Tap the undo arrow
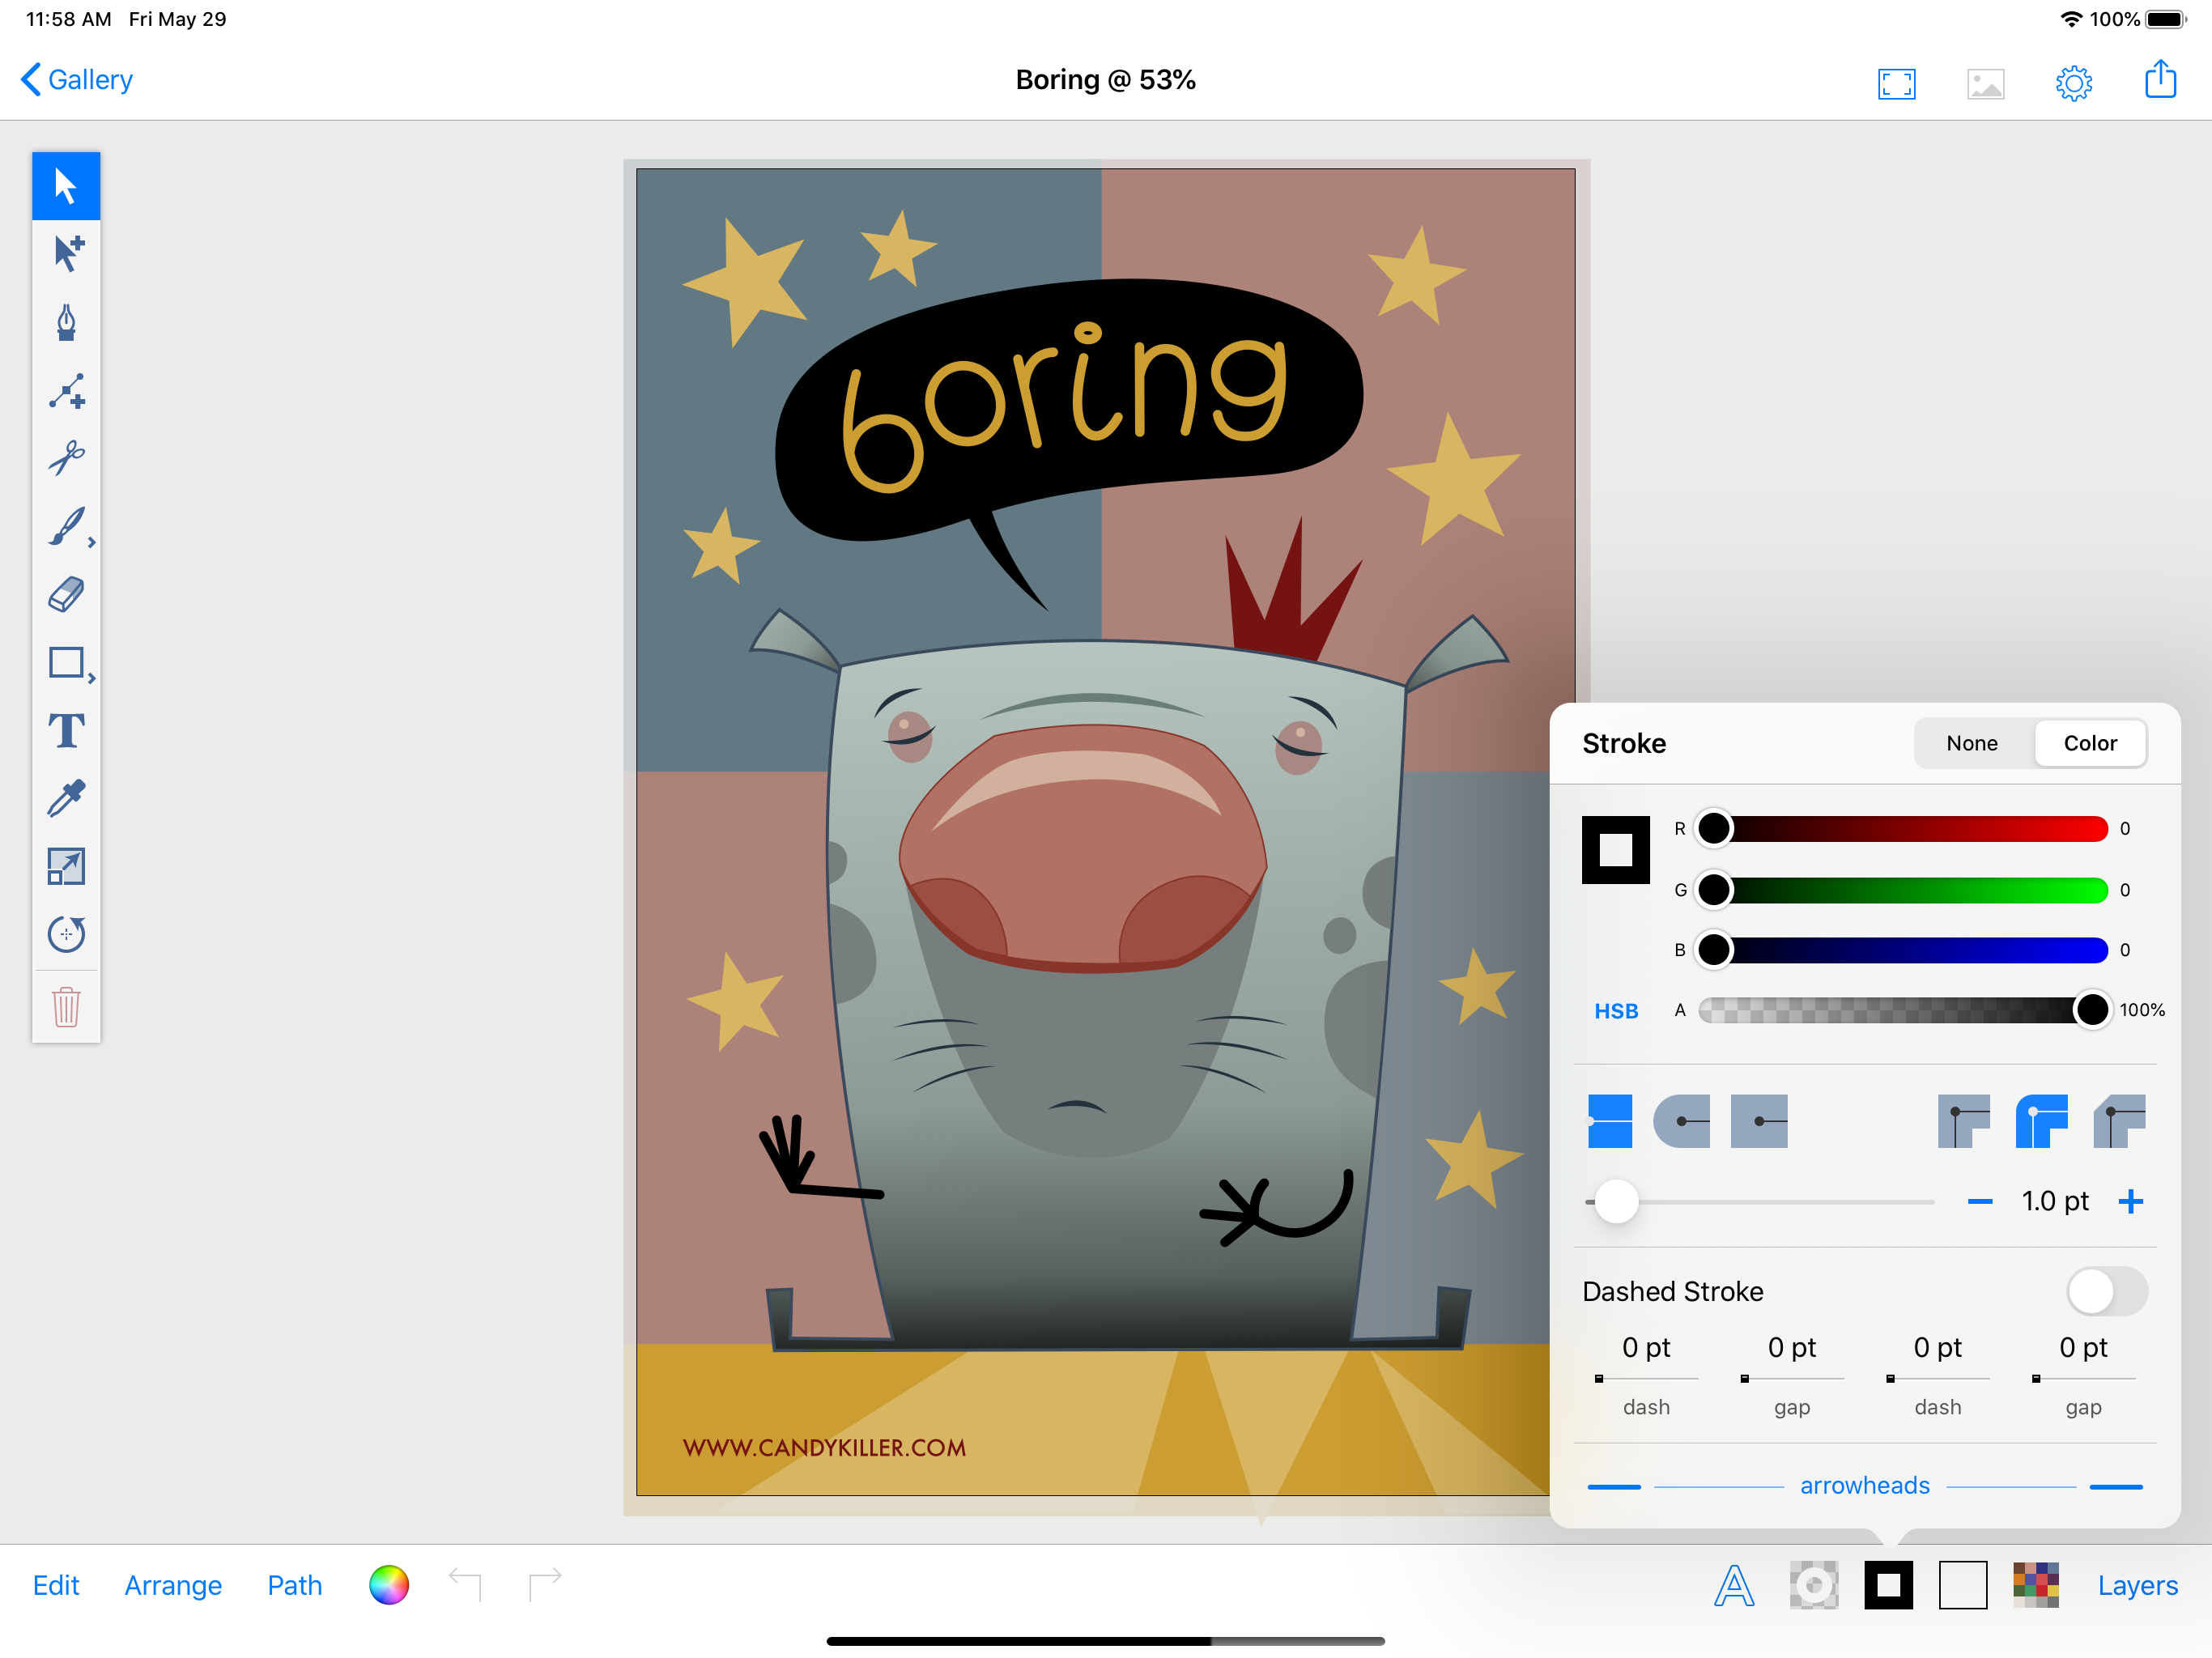The image size is (2212, 1658). tap(465, 1584)
